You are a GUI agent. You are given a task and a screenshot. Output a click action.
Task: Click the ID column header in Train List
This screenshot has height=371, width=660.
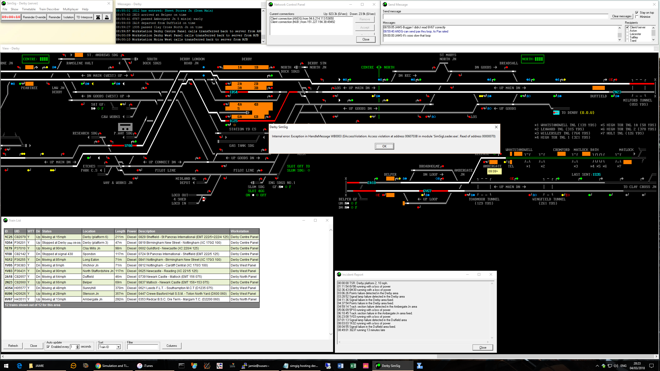[x=9, y=231]
